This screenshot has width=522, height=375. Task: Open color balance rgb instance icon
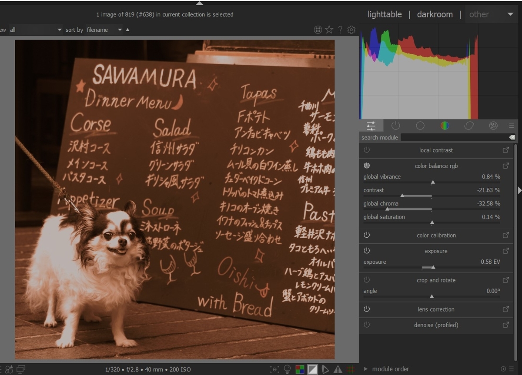pyautogui.click(x=506, y=166)
